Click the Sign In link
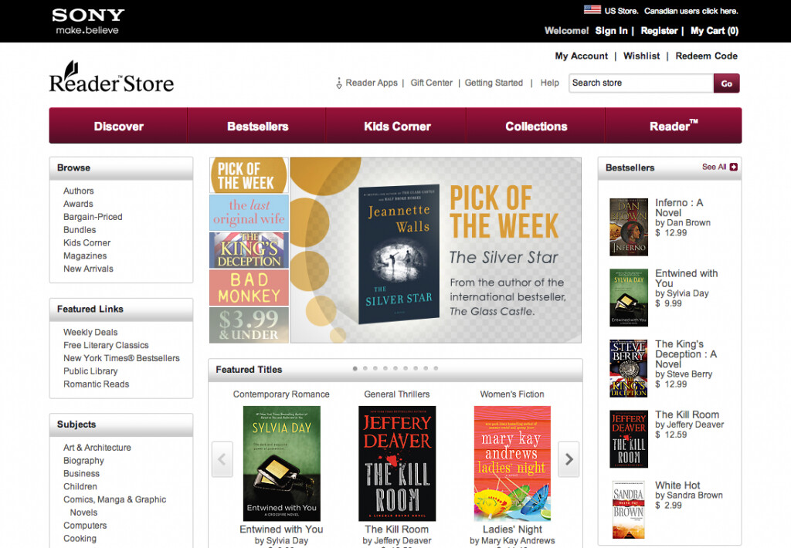Screen dimensions: 791x548 [612, 31]
